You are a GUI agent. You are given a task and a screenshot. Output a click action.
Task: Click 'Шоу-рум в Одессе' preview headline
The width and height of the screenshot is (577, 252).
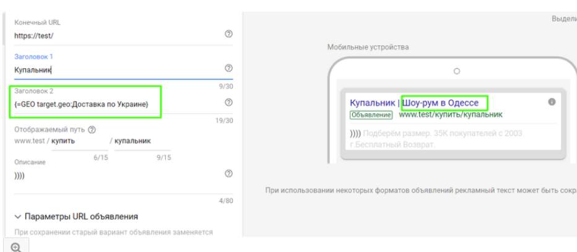click(440, 103)
